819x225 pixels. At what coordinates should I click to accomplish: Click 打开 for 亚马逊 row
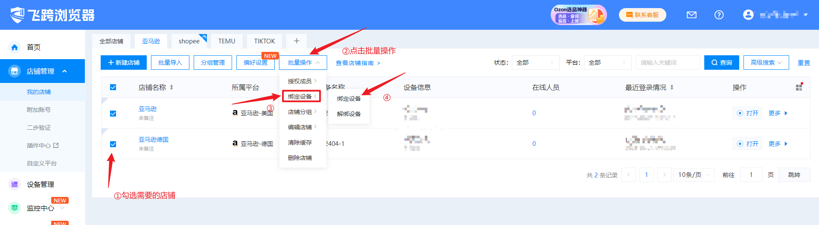747,113
